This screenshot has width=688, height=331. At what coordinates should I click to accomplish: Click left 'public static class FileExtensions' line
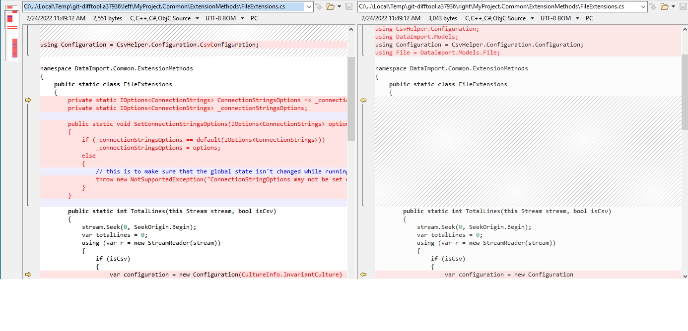click(113, 84)
